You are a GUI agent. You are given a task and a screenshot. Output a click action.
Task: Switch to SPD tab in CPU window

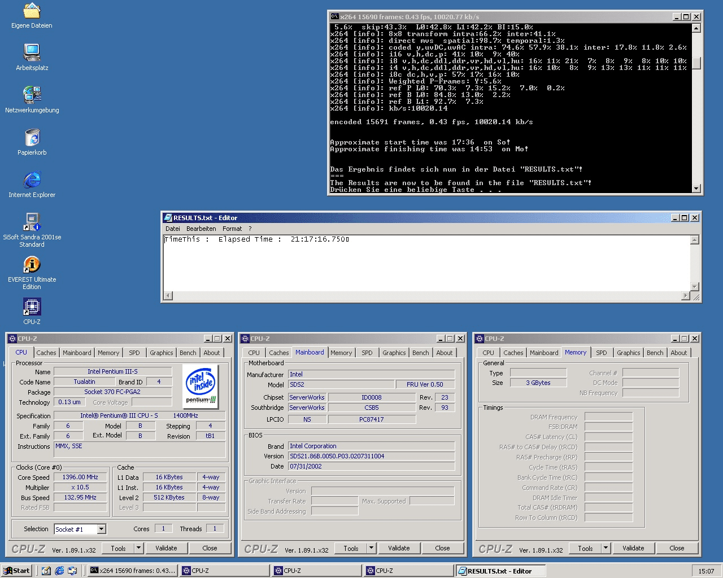coord(134,353)
